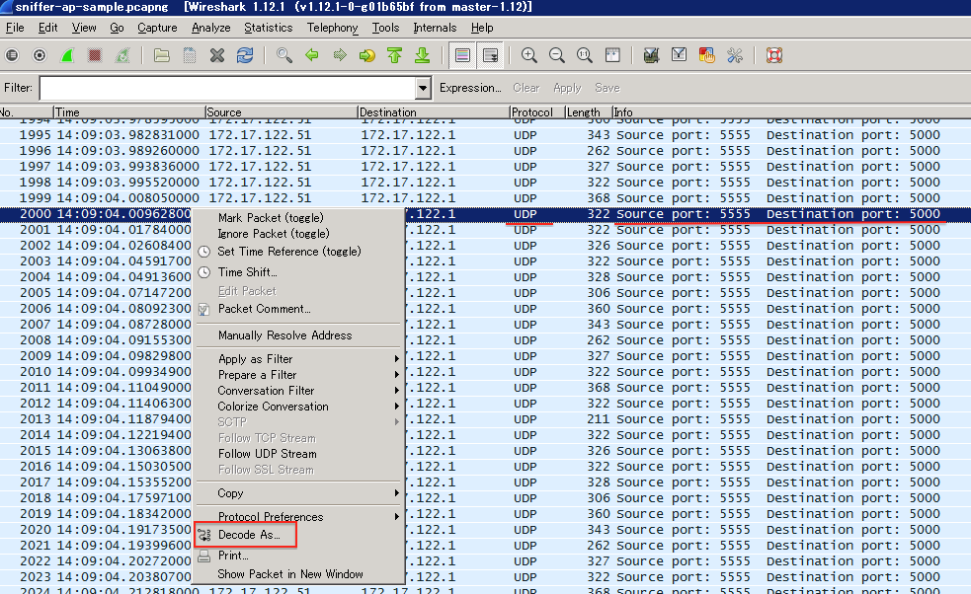This screenshot has height=594, width=971.
Task: Close this capture file with the X icon
Action: [x=216, y=55]
